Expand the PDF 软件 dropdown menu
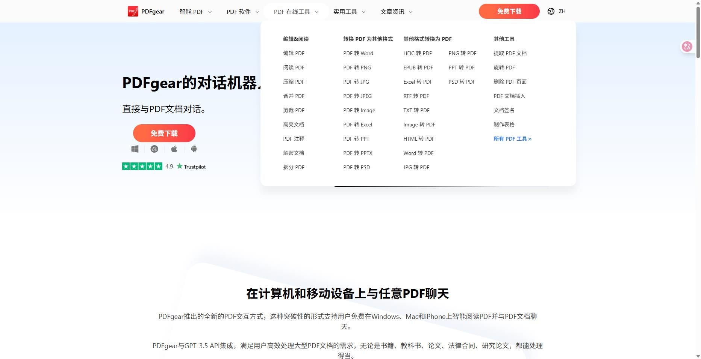The image size is (701, 359). 242,12
